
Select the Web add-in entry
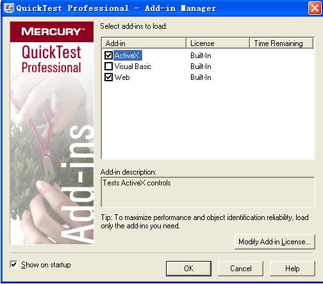point(122,77)
